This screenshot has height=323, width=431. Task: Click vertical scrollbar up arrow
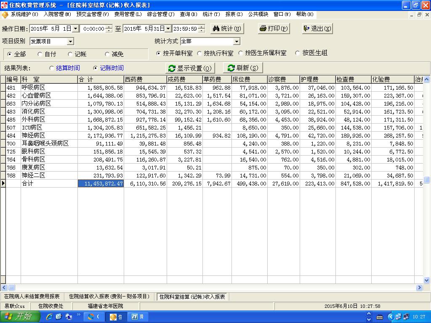(x=426, y=79)
